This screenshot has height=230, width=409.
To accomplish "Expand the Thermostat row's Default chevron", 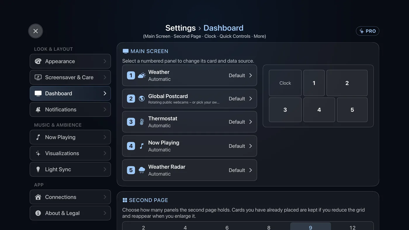I will [250, 122].
